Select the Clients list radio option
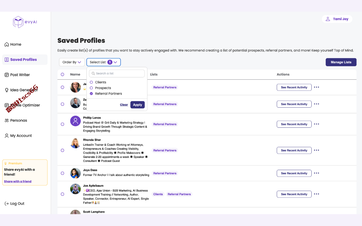 91,82
